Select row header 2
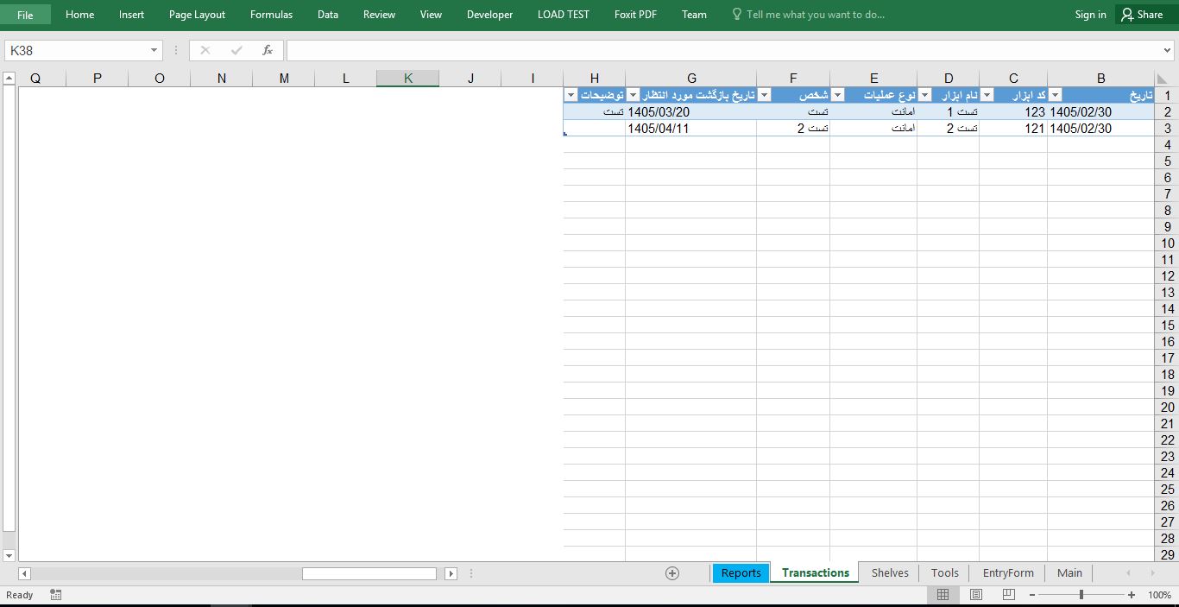The width and height of the screenshot is (1179, 607). point(1167,112)
